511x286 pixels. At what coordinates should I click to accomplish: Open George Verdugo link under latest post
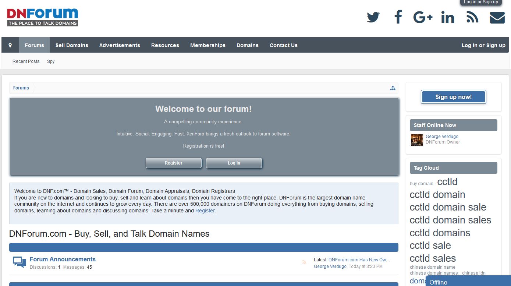[330, 266]
